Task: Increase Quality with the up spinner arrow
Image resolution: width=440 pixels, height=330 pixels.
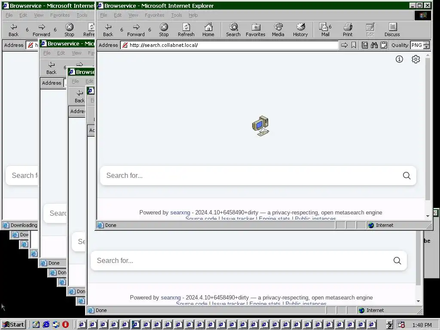Action: click(427, 43)
